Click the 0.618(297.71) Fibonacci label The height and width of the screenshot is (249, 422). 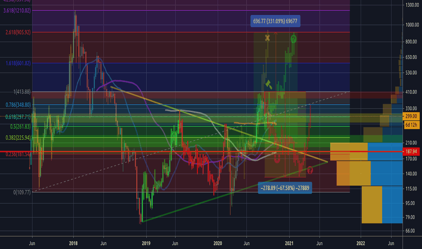pos(18,117)
